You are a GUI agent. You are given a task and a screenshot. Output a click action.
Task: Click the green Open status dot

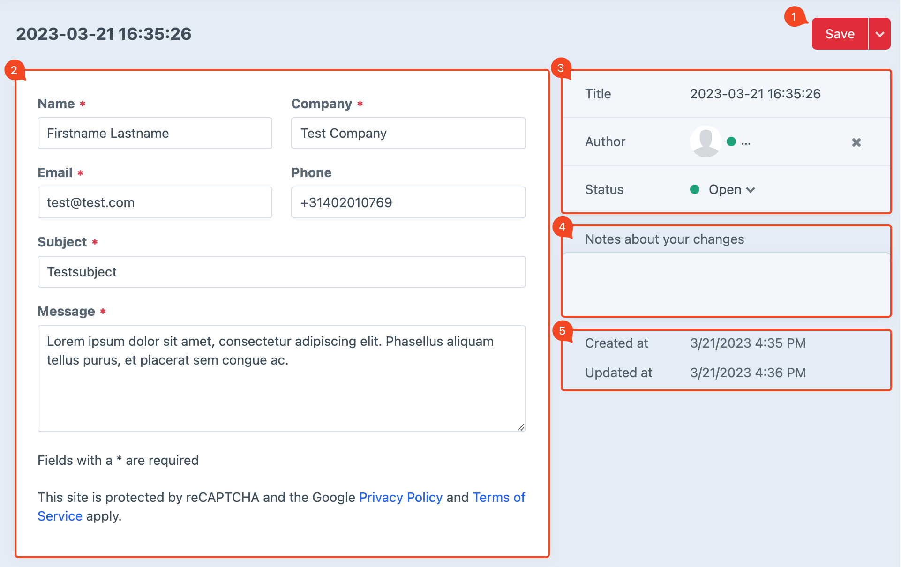pos(695,189)
